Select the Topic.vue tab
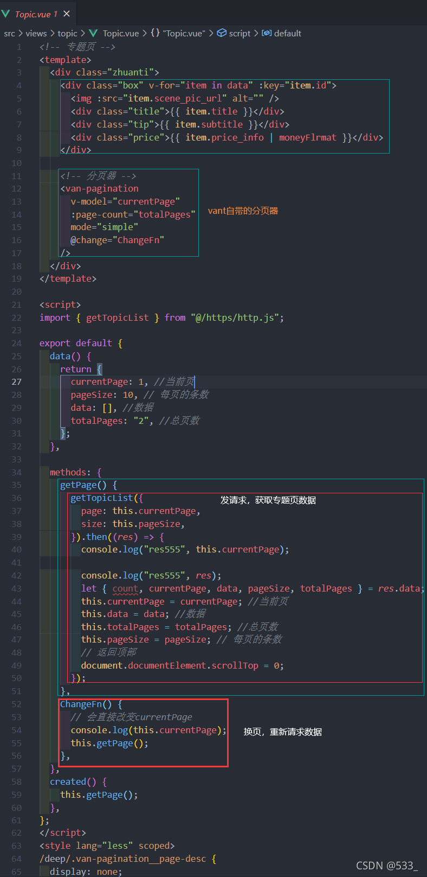The width and height of the screenshot is (427, 877). coord(37,14)
